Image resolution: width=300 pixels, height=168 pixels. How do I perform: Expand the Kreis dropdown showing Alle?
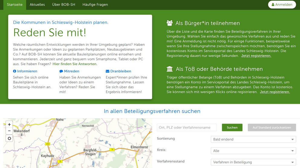click(x=253, y=151)
